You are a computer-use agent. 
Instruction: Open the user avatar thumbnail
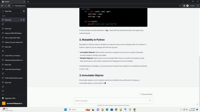click(x=4, y=103)
